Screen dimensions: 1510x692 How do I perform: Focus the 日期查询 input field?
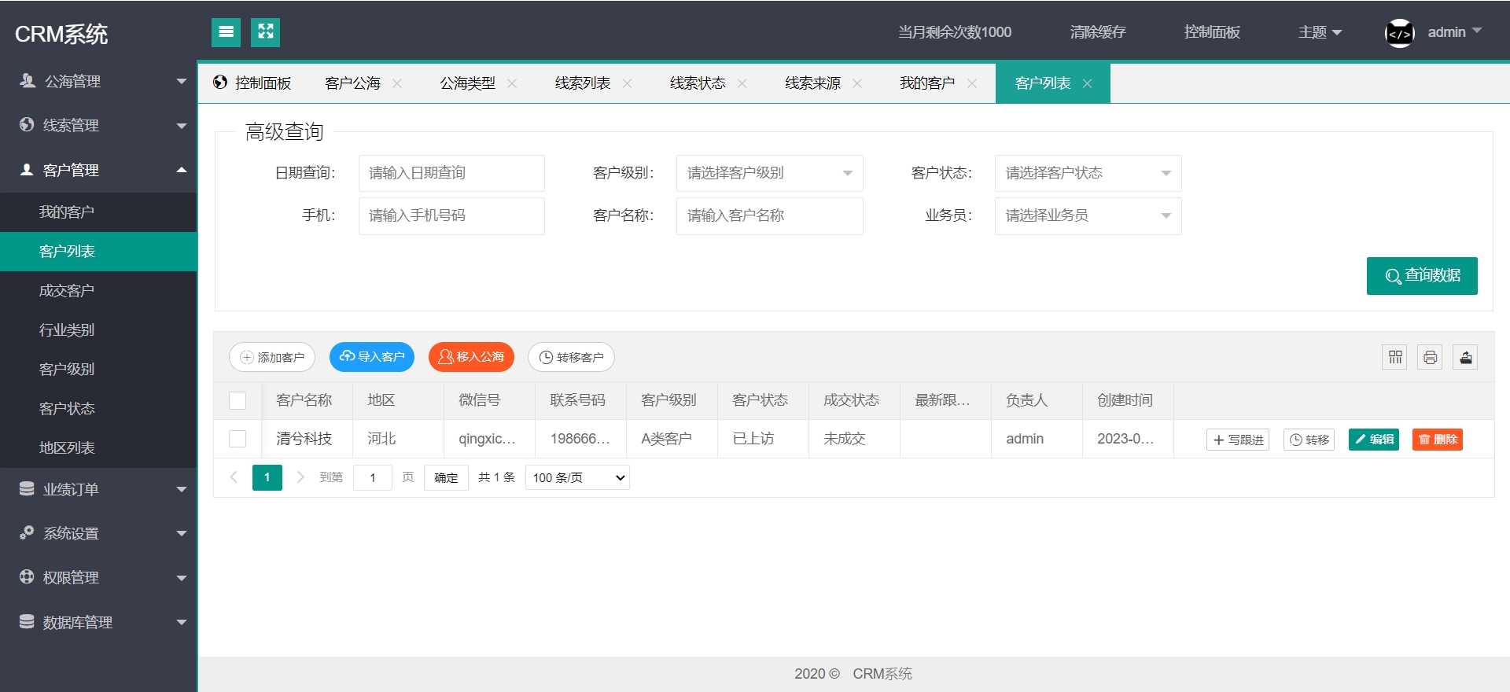pyautogui.click(x=451, y=173)
